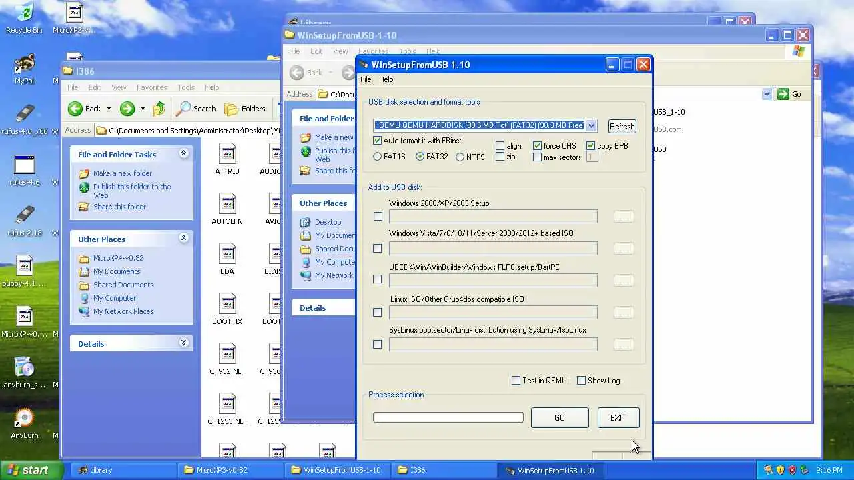Click the I386 window address bar
The width and height of the screenshot is (854, 480).
[187, 130]
